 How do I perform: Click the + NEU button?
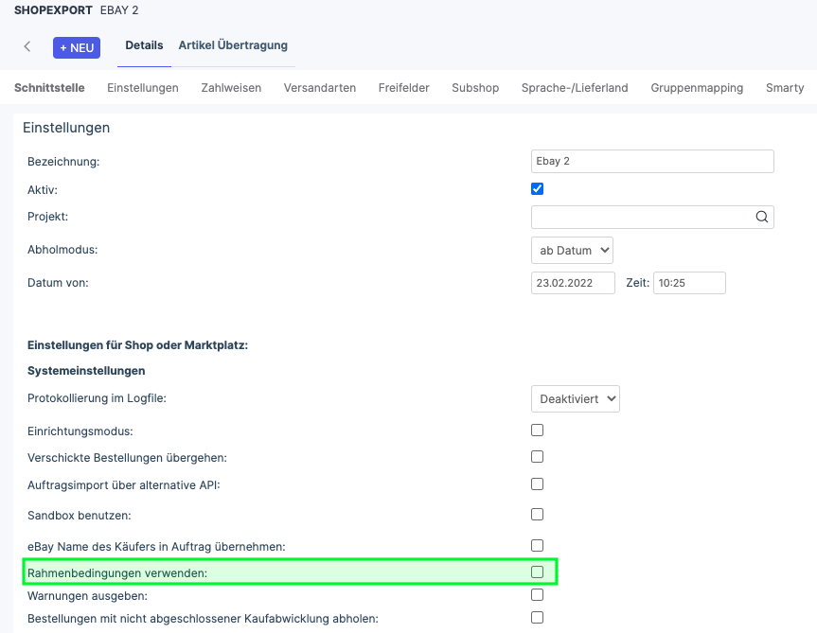[76, 47]
